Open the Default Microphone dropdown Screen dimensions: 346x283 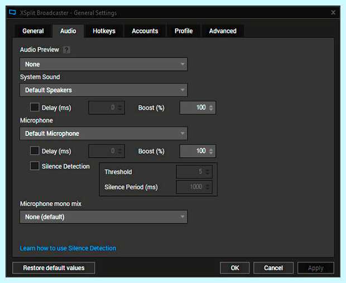coord(103,133)
